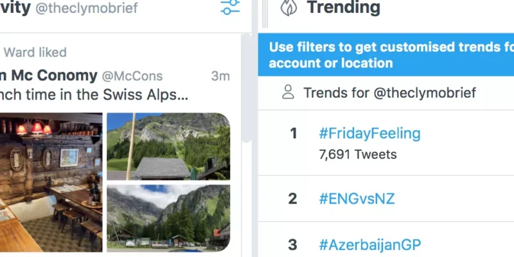Select the #ENGvsNZ trending hashtag
This screenshot has width=514, height=257.
[357, 199]
